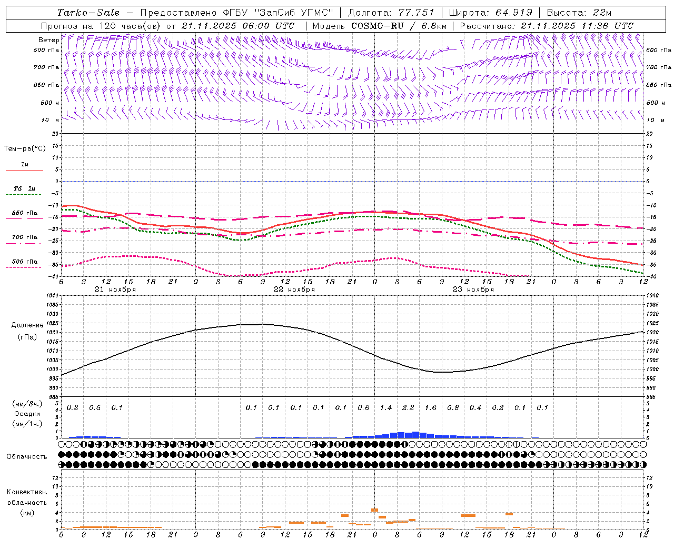Click the '0.6' precipitation amount value
Image resolution: width=674 pixels, height=539 pixels.
point(363,407)
